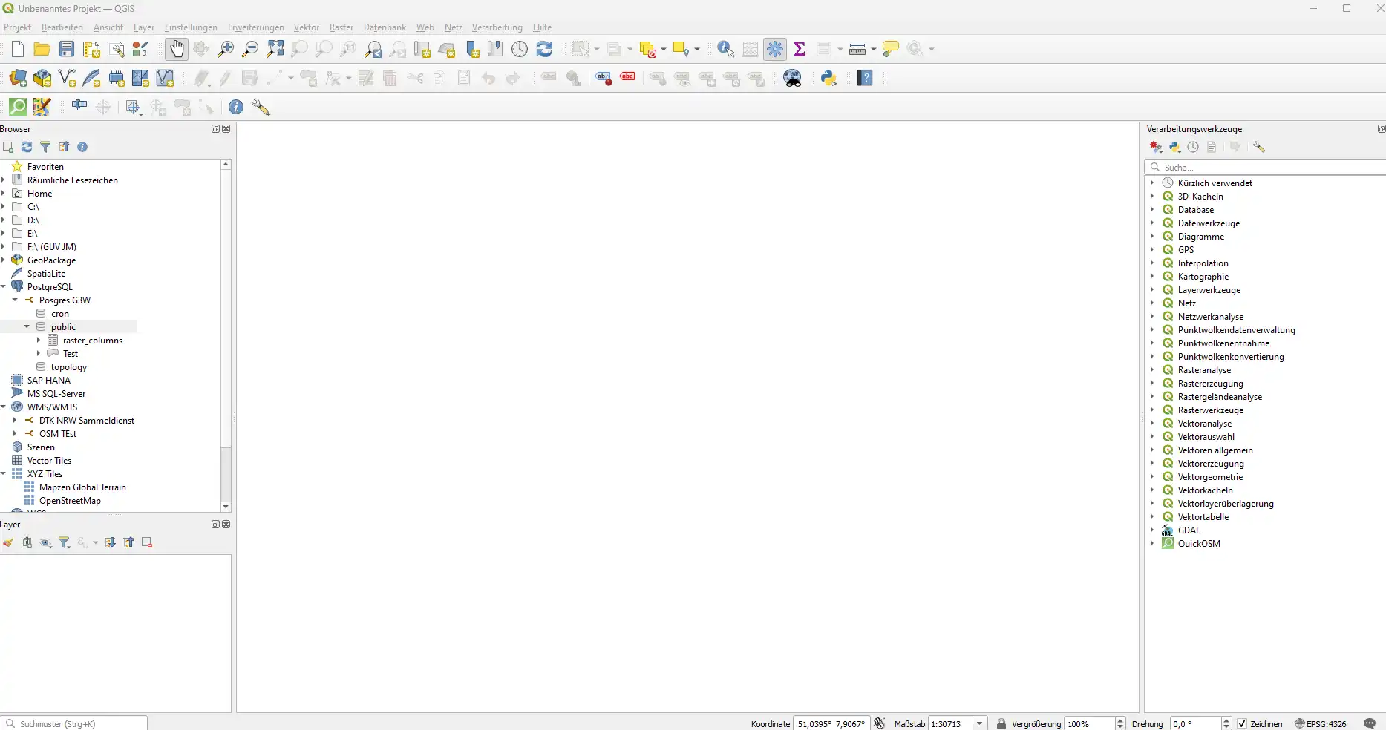Select the Pan Map hand tool
Viewport: 1386px width, 730px height.
click(x=177, y=49)
